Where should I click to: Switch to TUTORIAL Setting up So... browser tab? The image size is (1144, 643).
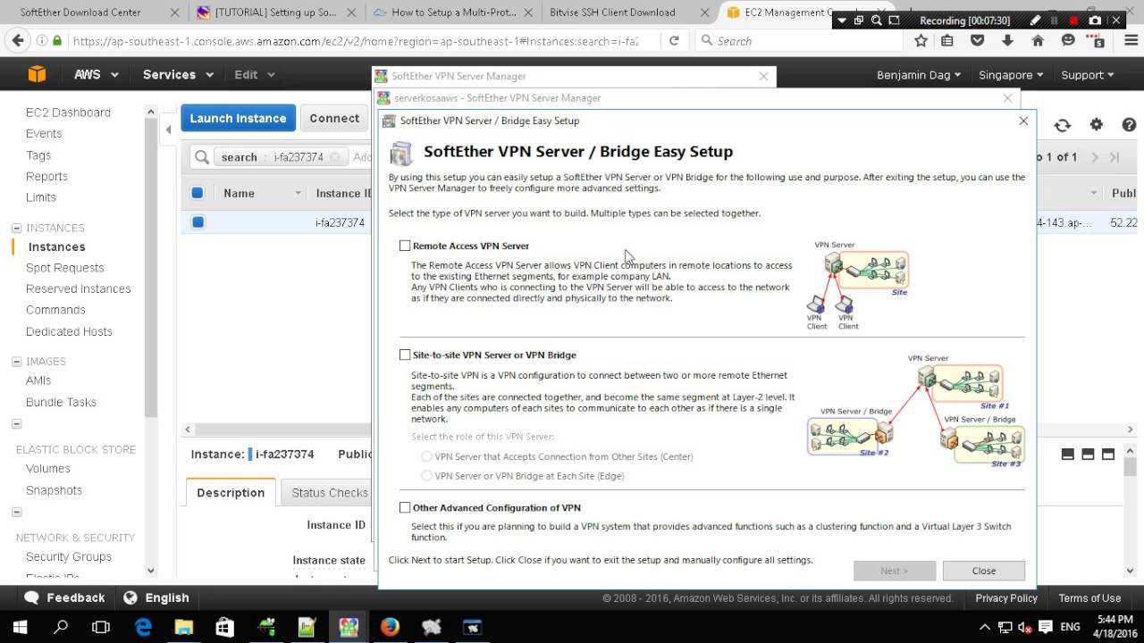pos(275,13)
